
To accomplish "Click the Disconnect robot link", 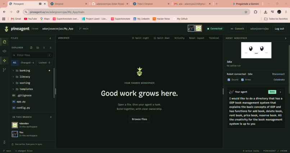I will coord(278,74).
